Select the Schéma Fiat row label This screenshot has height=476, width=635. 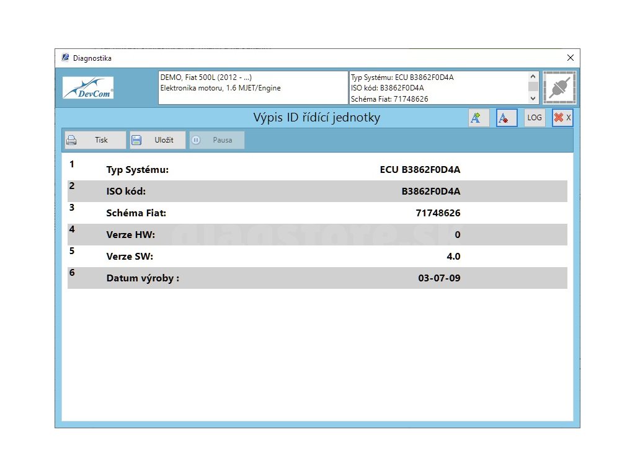click(136, 213)
